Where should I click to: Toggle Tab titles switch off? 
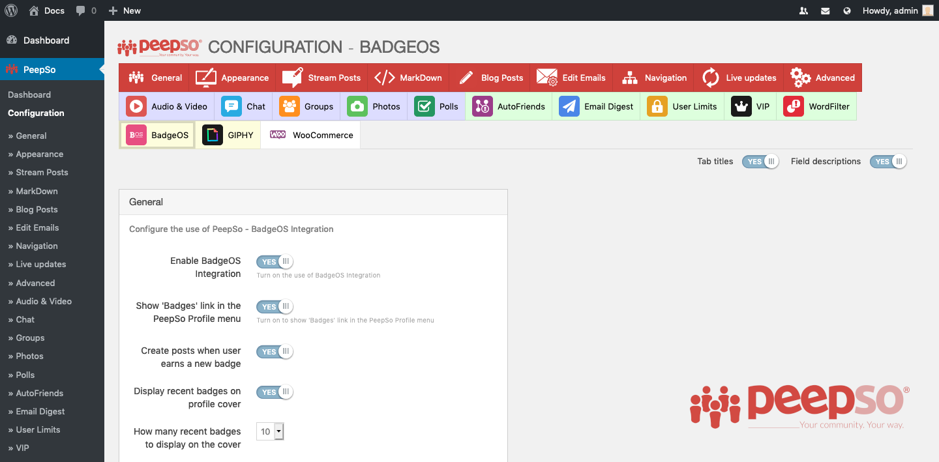point(760,162)
